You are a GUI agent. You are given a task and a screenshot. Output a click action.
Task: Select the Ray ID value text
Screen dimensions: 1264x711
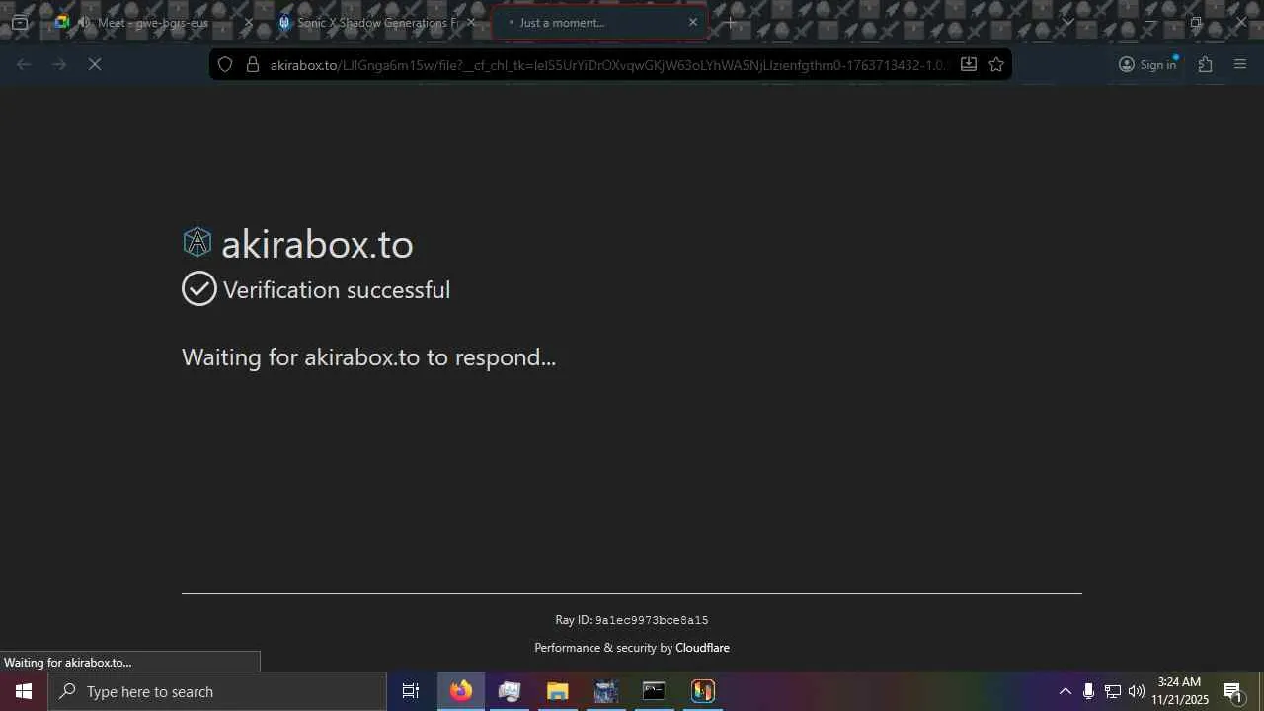(x=652, y=620)
